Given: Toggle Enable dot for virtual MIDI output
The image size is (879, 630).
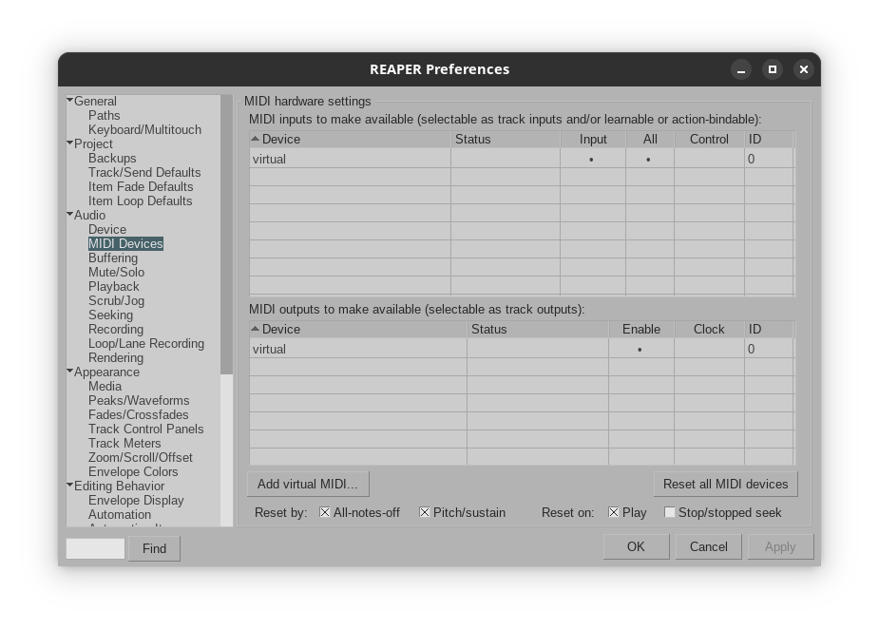Looking at the screenshot, I should (x=640, y=350).
